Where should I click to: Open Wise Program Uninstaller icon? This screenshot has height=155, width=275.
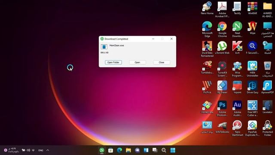237,69
